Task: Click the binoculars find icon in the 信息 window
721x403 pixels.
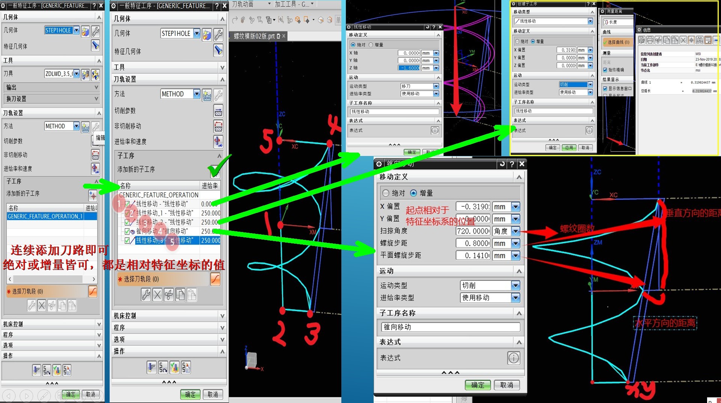Action: click(x=700, y=40)
